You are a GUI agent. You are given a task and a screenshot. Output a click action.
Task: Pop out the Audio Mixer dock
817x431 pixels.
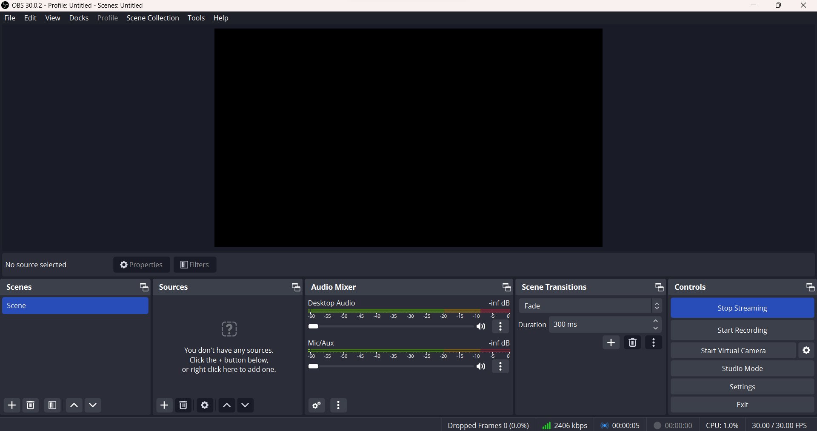tap(506, 287)
